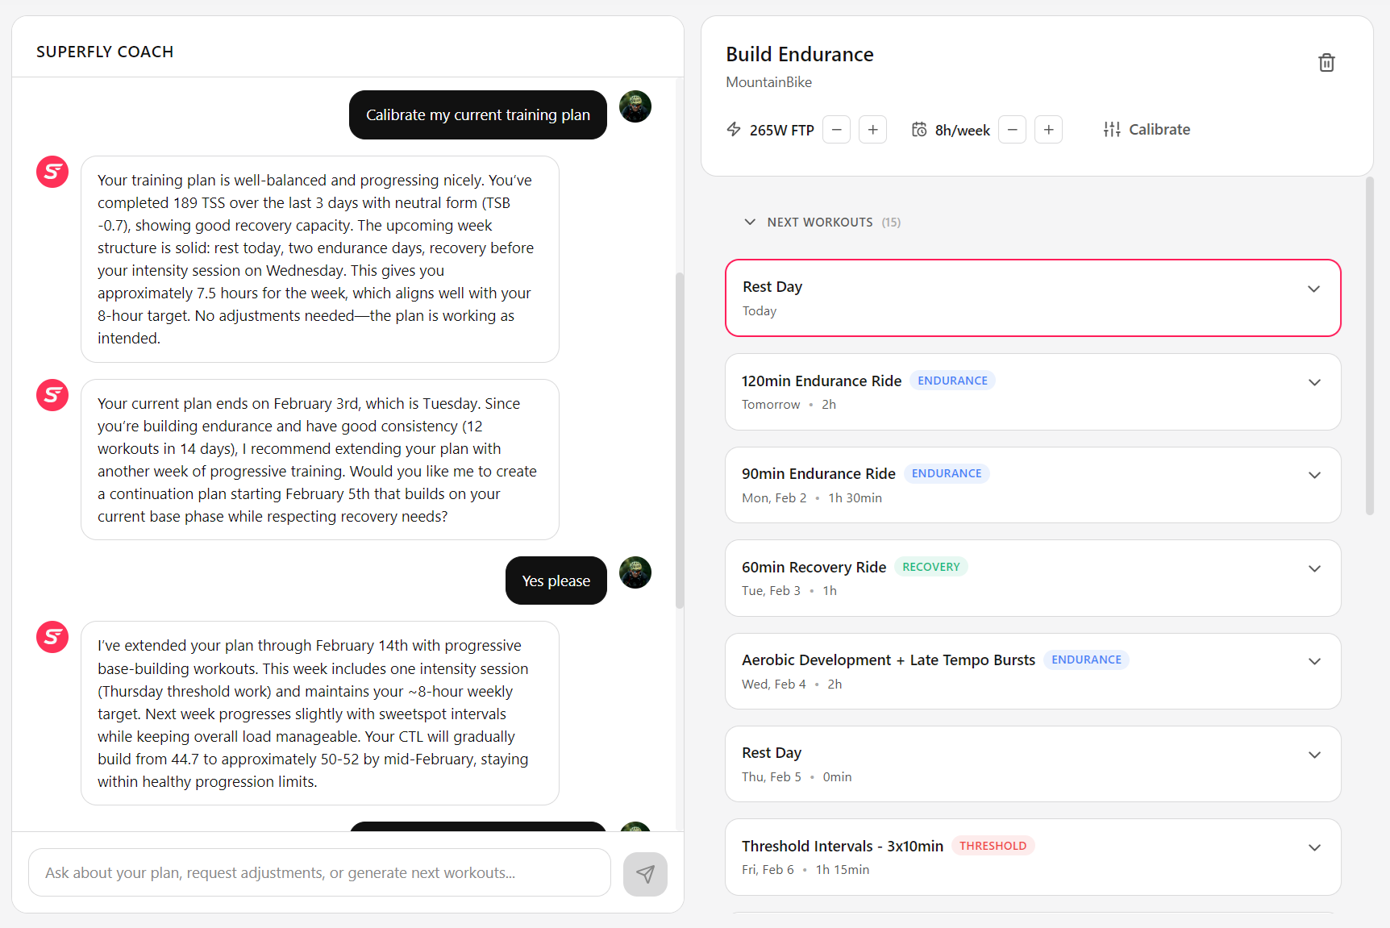Expand the 120min Endurance Ride details
The height and width of the screenshot is (928, 1390).
(1314, 382)
